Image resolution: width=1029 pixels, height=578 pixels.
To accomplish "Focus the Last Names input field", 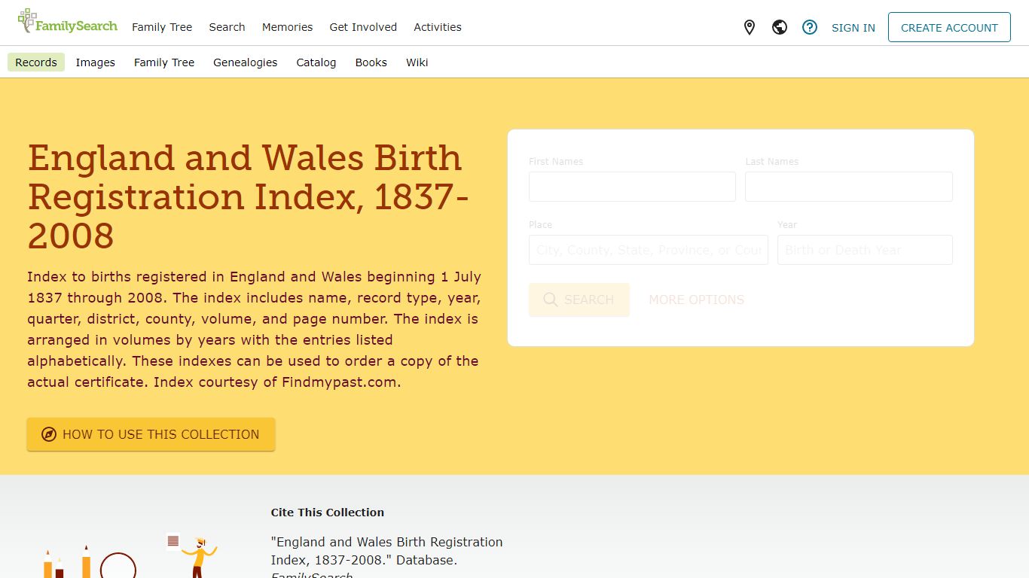I will 849,187.
